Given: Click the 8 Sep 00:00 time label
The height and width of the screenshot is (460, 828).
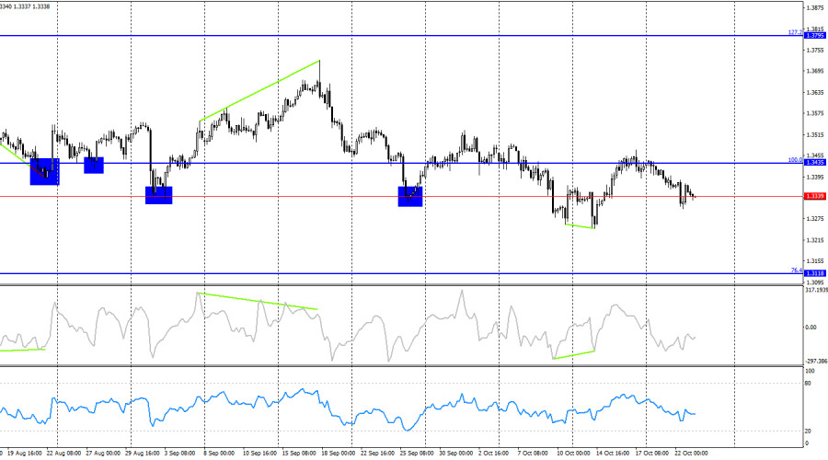Looking at the screenshot, I should tap(219, 454).
